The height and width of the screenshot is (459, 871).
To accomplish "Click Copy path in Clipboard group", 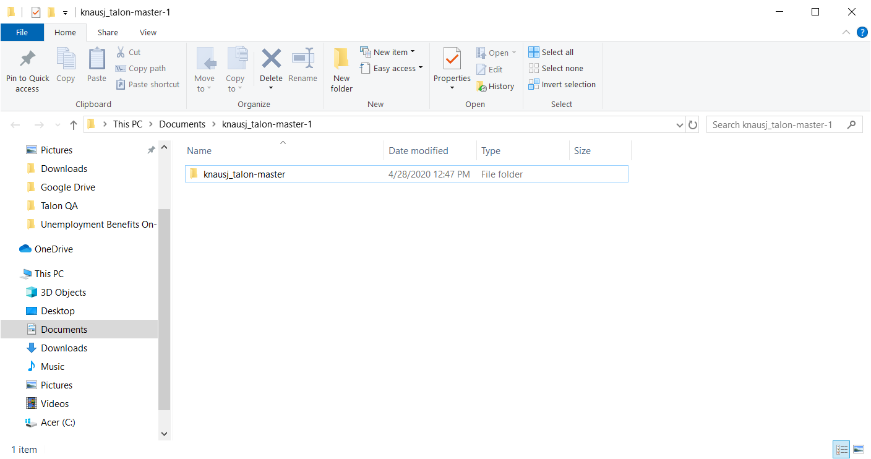I will (x=140, y=69).
